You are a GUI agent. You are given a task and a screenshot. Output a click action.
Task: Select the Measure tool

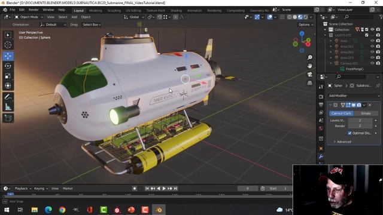click(8, 107)
